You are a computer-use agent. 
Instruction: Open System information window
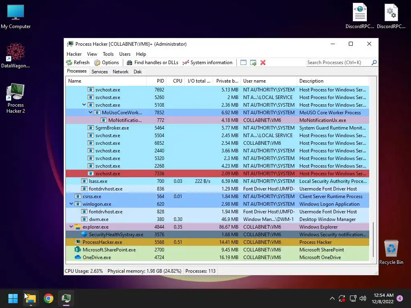208,63
